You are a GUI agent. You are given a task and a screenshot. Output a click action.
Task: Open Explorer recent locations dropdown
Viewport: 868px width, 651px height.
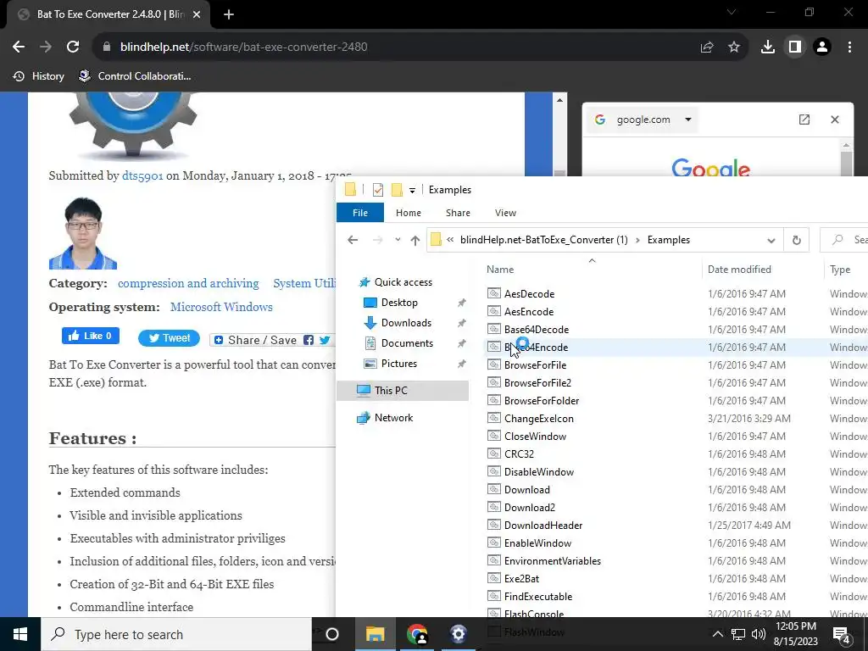click(x=398, y=240)
